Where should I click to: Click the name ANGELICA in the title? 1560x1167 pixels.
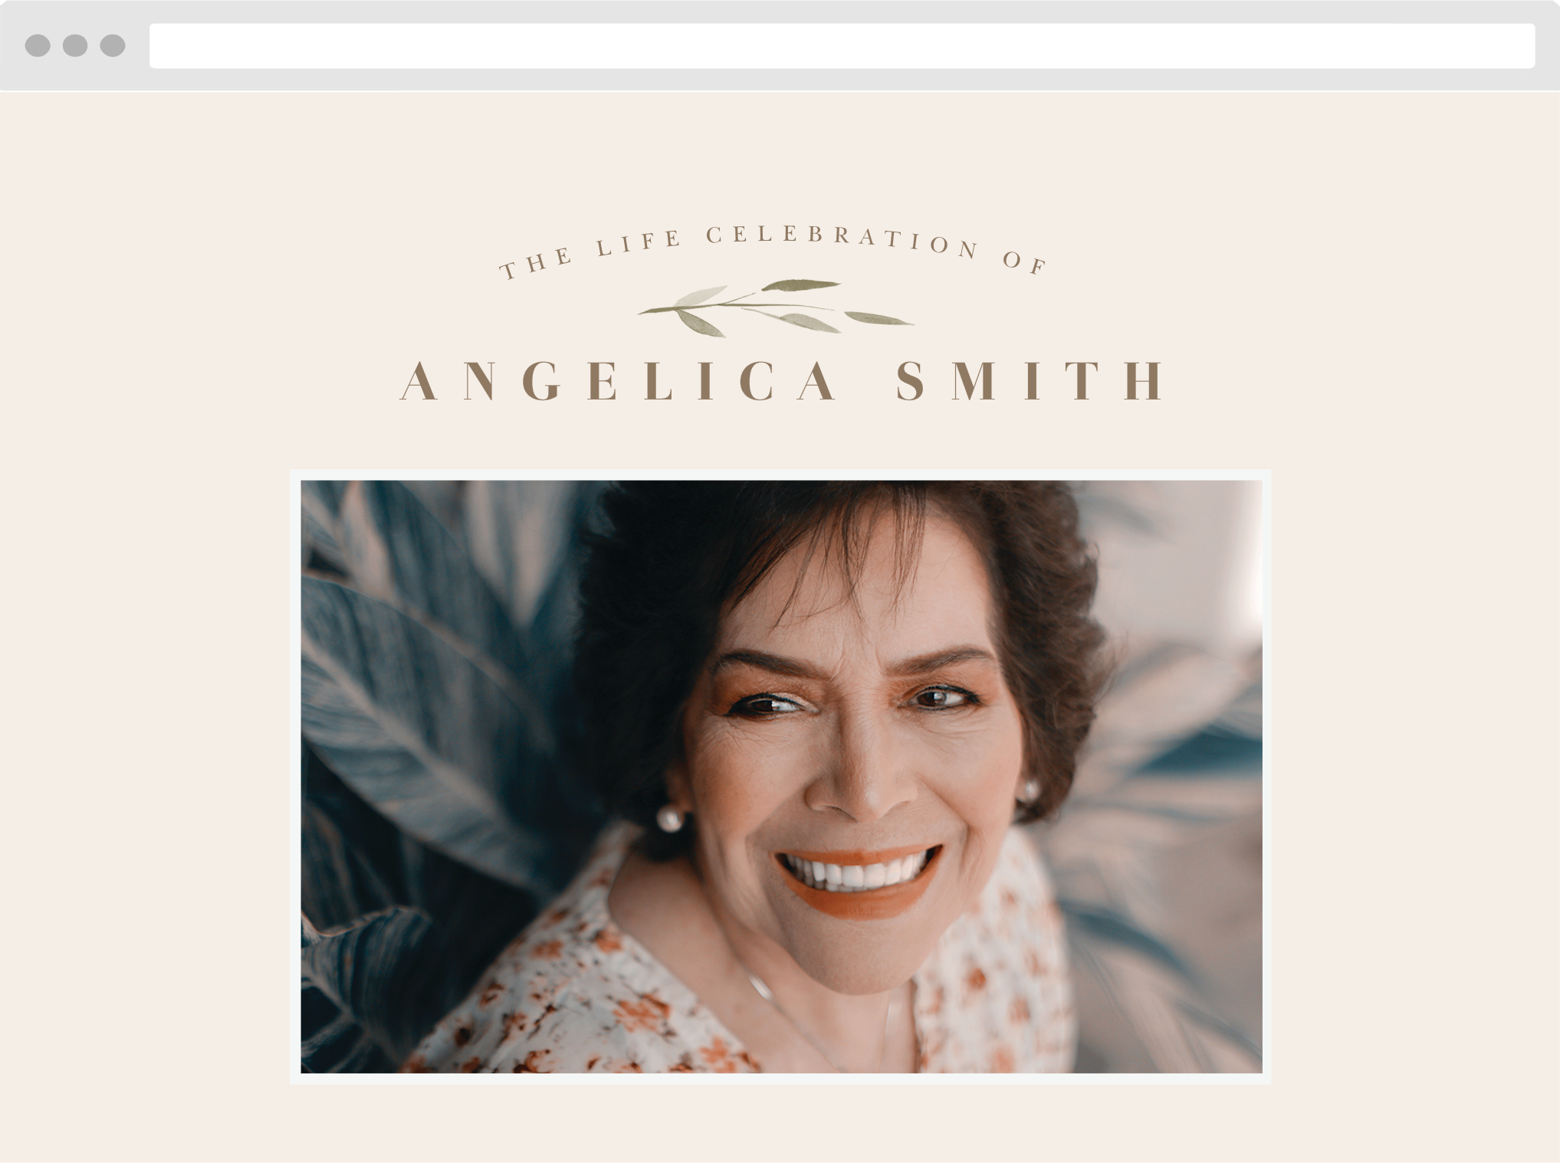[x=619, y=381]
